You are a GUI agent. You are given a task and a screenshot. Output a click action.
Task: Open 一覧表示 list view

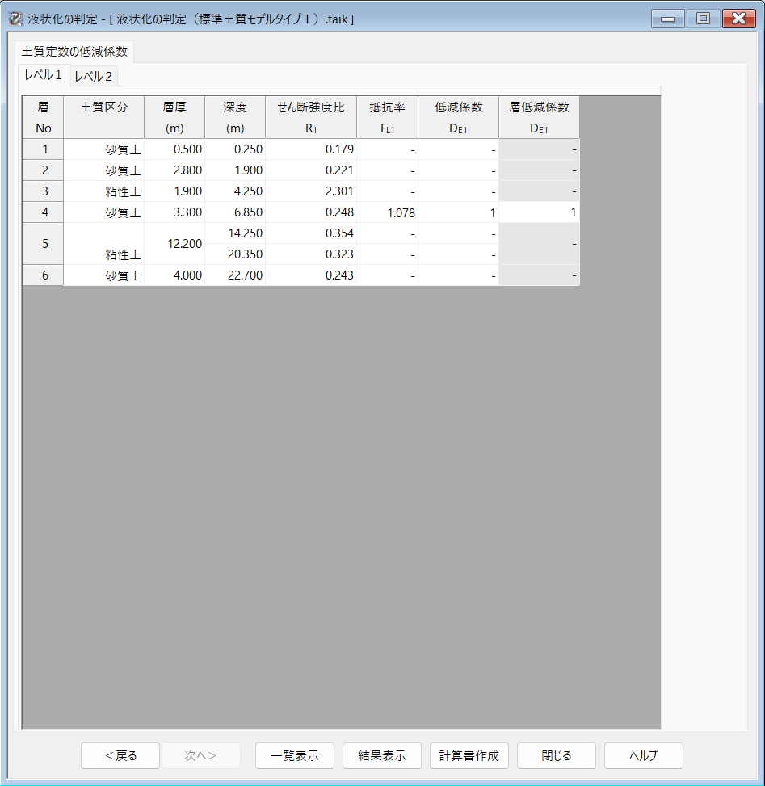click(x=295, y=756)
